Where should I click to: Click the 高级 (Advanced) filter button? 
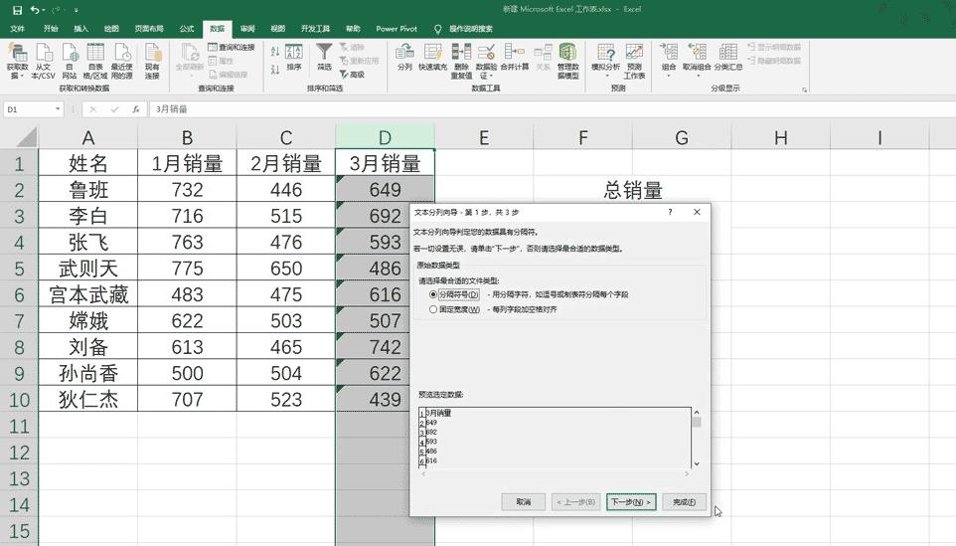353,75
